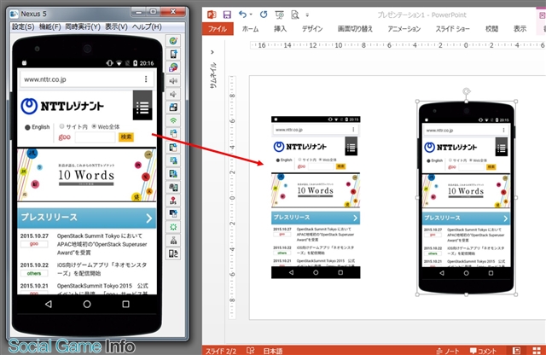The image size is (546, 355).
Task: Open the Customize Quick Access Toolbar dropdown
Action: 307,15
